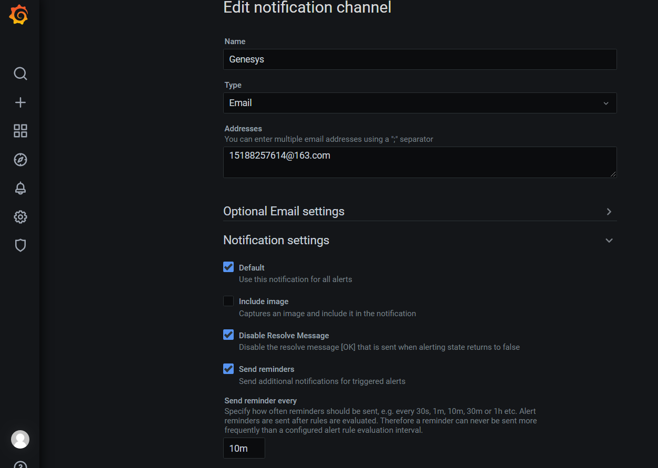658x468 pixels.
Task: Open the search magnifier in sidebar
Action: (x=20, y=74)
